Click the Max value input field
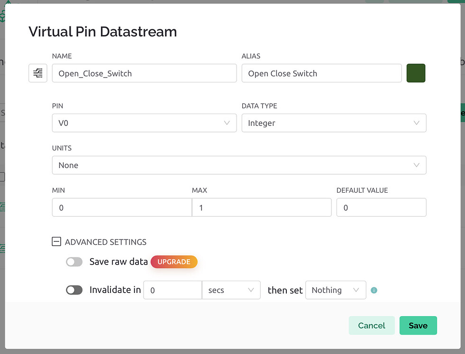 261,207
